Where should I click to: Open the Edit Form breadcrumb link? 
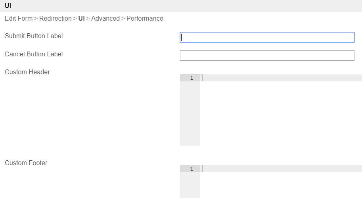coord(19,19)
